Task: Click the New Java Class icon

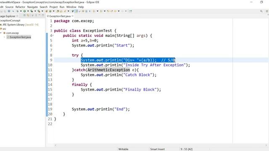Action: 50,11
